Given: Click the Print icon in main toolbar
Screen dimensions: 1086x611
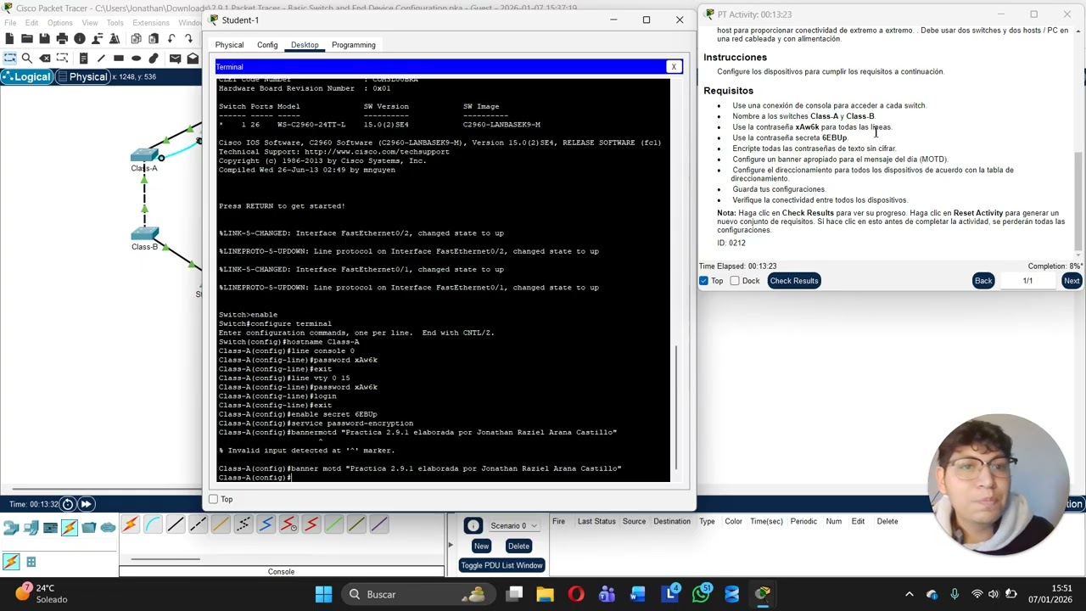Looking at the screenshot, I should (x=62, y=38).
